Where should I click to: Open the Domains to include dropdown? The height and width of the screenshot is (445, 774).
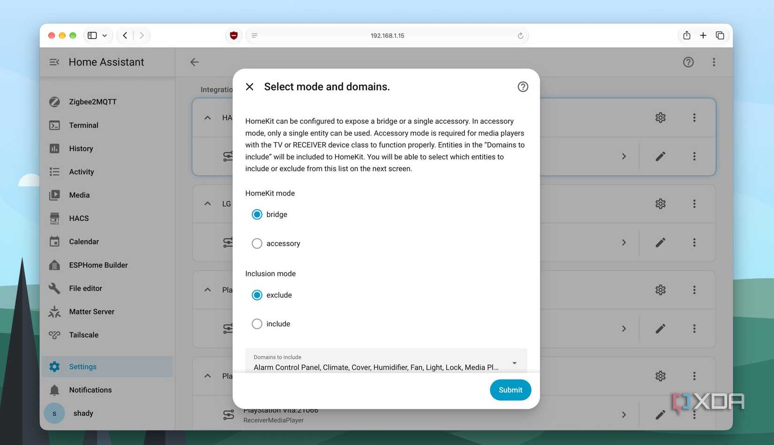386,361
